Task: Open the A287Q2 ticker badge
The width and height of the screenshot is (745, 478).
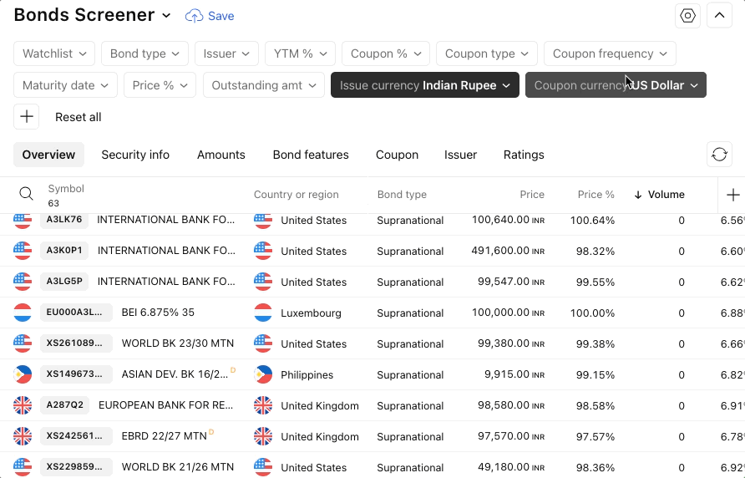Action: [64, 404]
